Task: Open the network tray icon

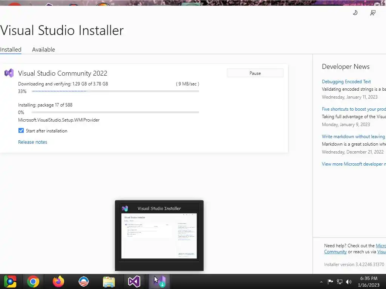Action: click(x=340, y=281)
